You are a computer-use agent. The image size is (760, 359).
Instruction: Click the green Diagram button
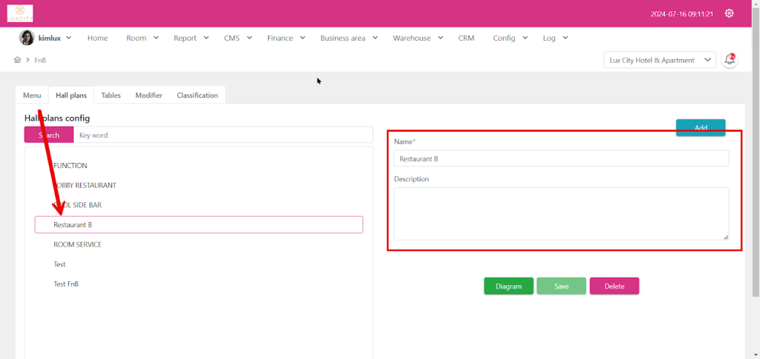(x=508, y=286)
